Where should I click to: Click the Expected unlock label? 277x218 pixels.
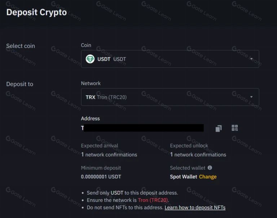[x=189, y=146]
